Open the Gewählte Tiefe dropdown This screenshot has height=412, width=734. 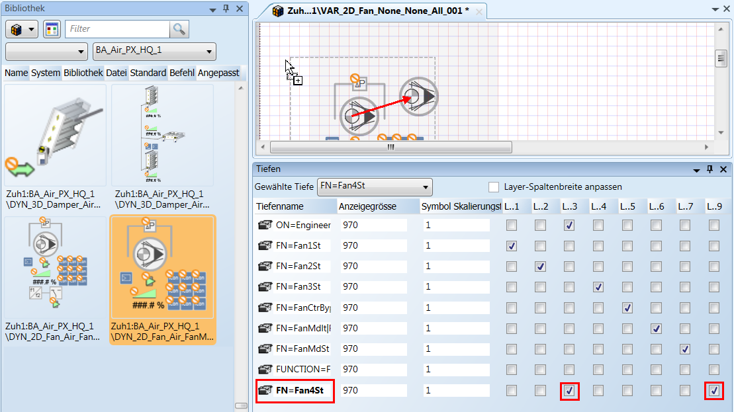[426, 187]
